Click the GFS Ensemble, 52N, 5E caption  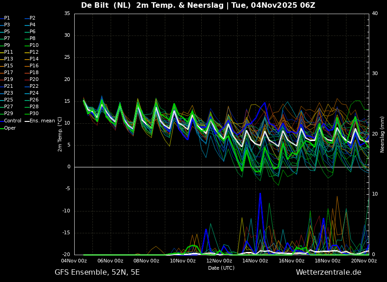pos(97,272)
